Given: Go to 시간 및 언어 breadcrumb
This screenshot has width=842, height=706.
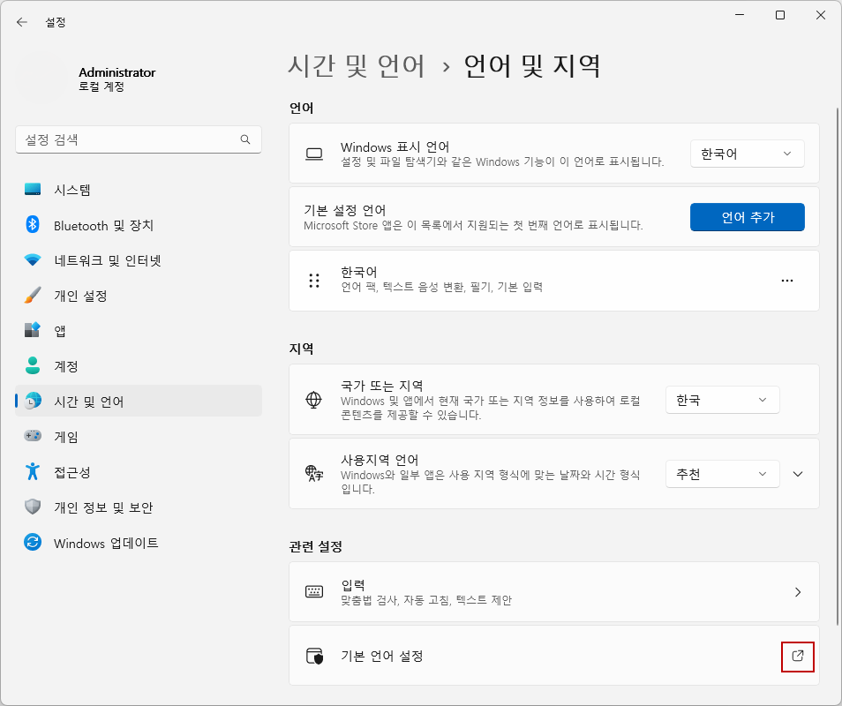Looking at the screenshot, I should pos(357,66).
